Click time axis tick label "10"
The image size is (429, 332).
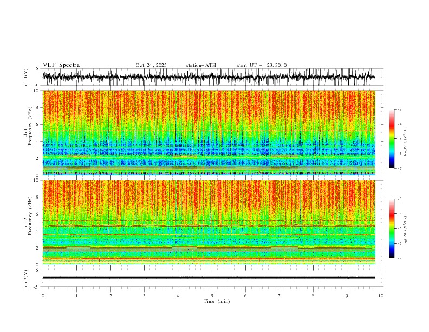point(381,296)
